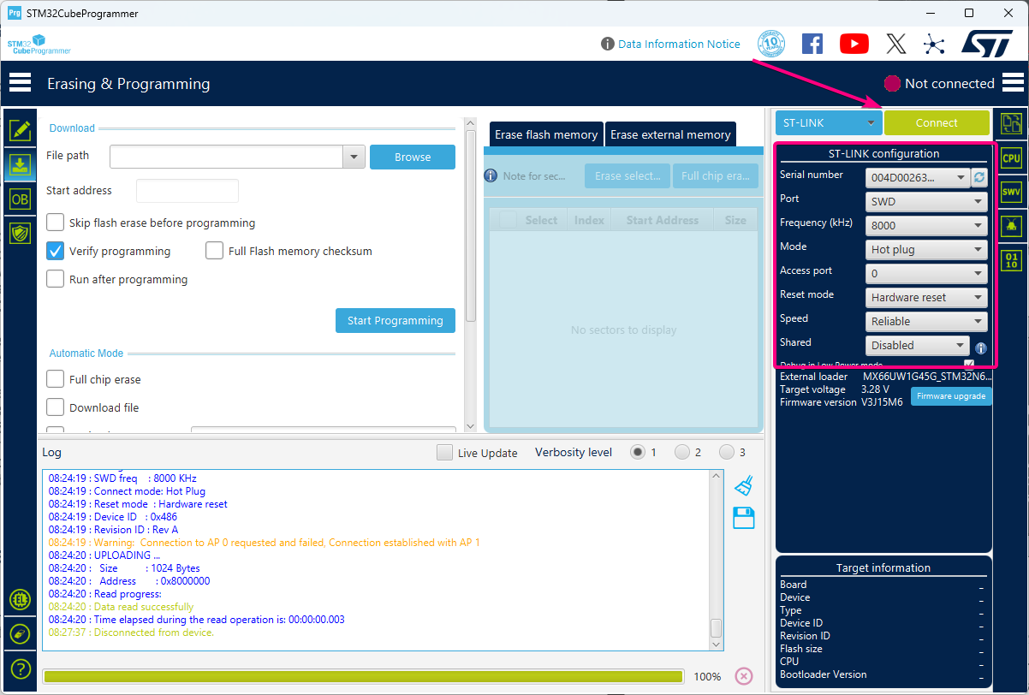Open the Option Bytes (OB) panel
The width and height of the screenshot is (1029, 695).
[19, 198]
